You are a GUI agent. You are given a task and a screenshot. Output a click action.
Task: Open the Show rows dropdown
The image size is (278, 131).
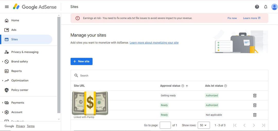click(x=203, y=125)
